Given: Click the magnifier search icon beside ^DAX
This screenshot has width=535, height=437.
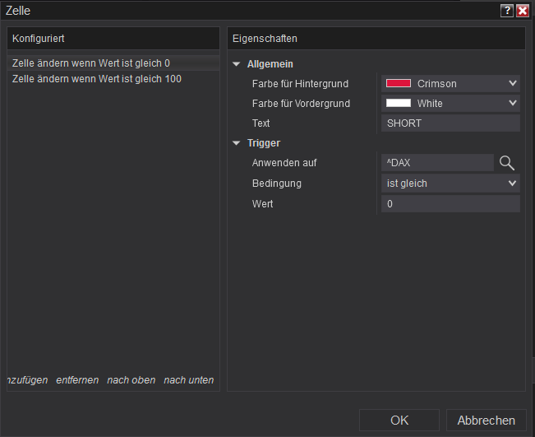Looking at the screenshot, I should coord(507,163).
